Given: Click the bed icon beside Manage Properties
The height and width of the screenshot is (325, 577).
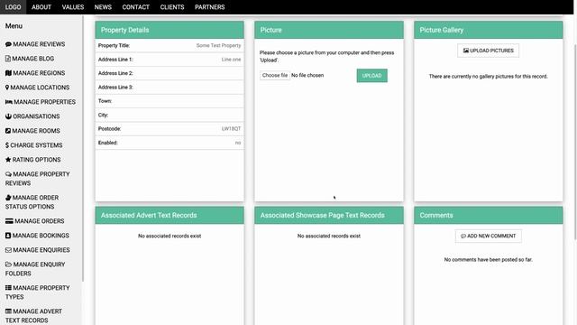Looking at the screenshot, I should coord(8,102).
